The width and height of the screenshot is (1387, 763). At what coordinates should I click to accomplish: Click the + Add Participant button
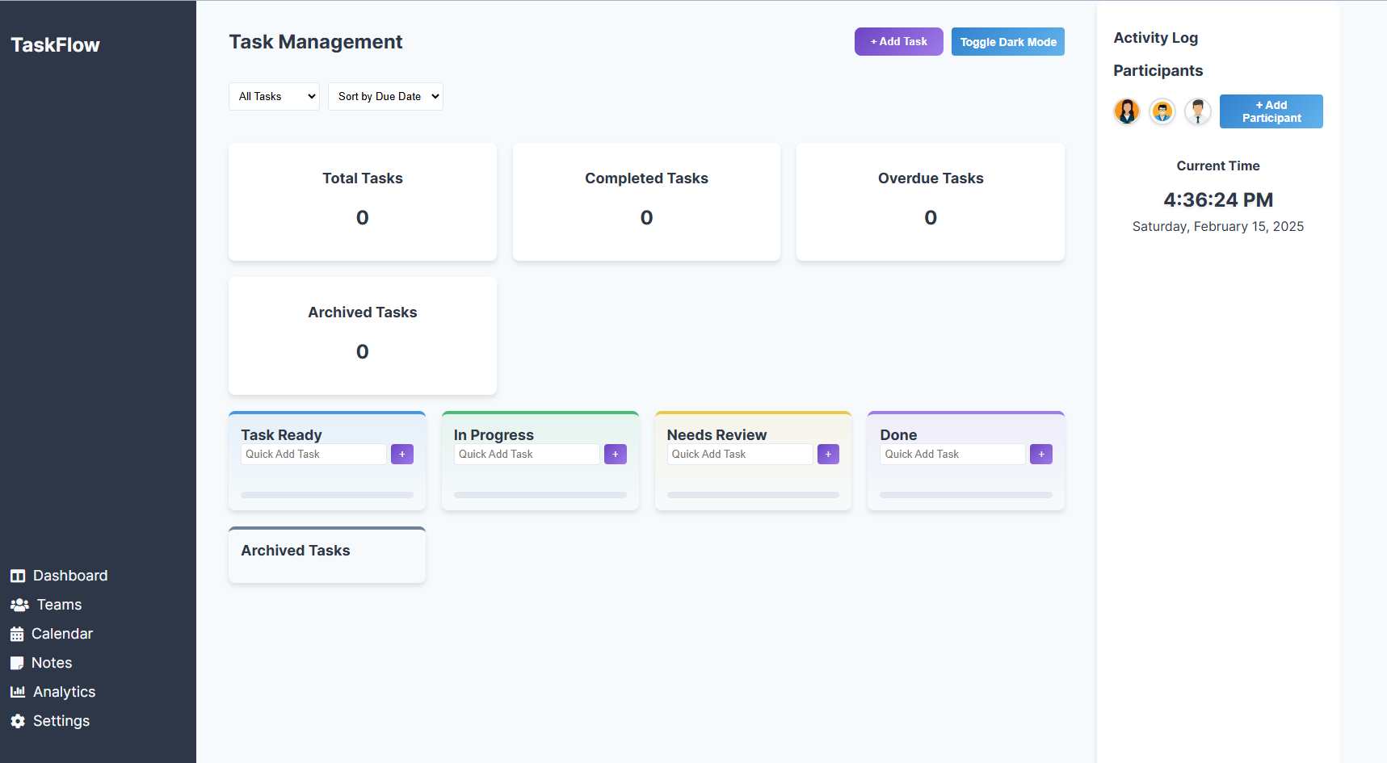point(1271,111)
